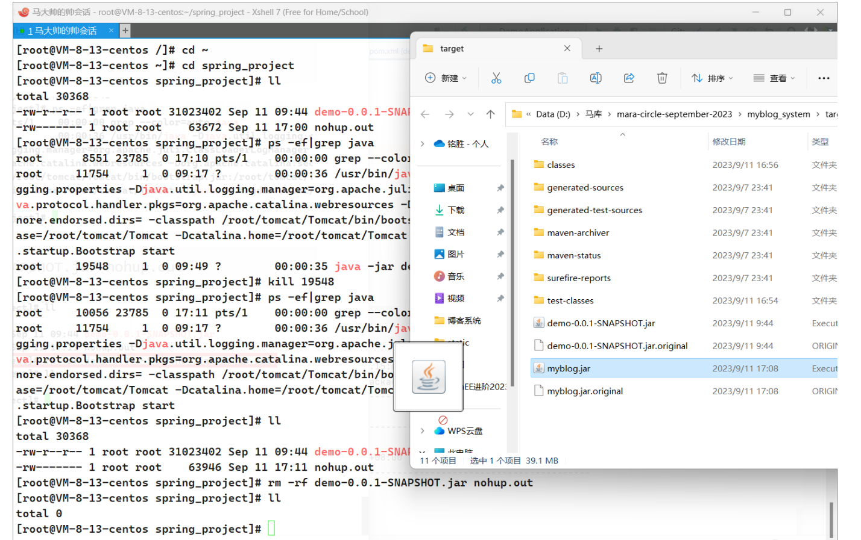861x540 pixels.
Task: Click the Rename icon in Explorer toolbar
Action: point(596,78)
